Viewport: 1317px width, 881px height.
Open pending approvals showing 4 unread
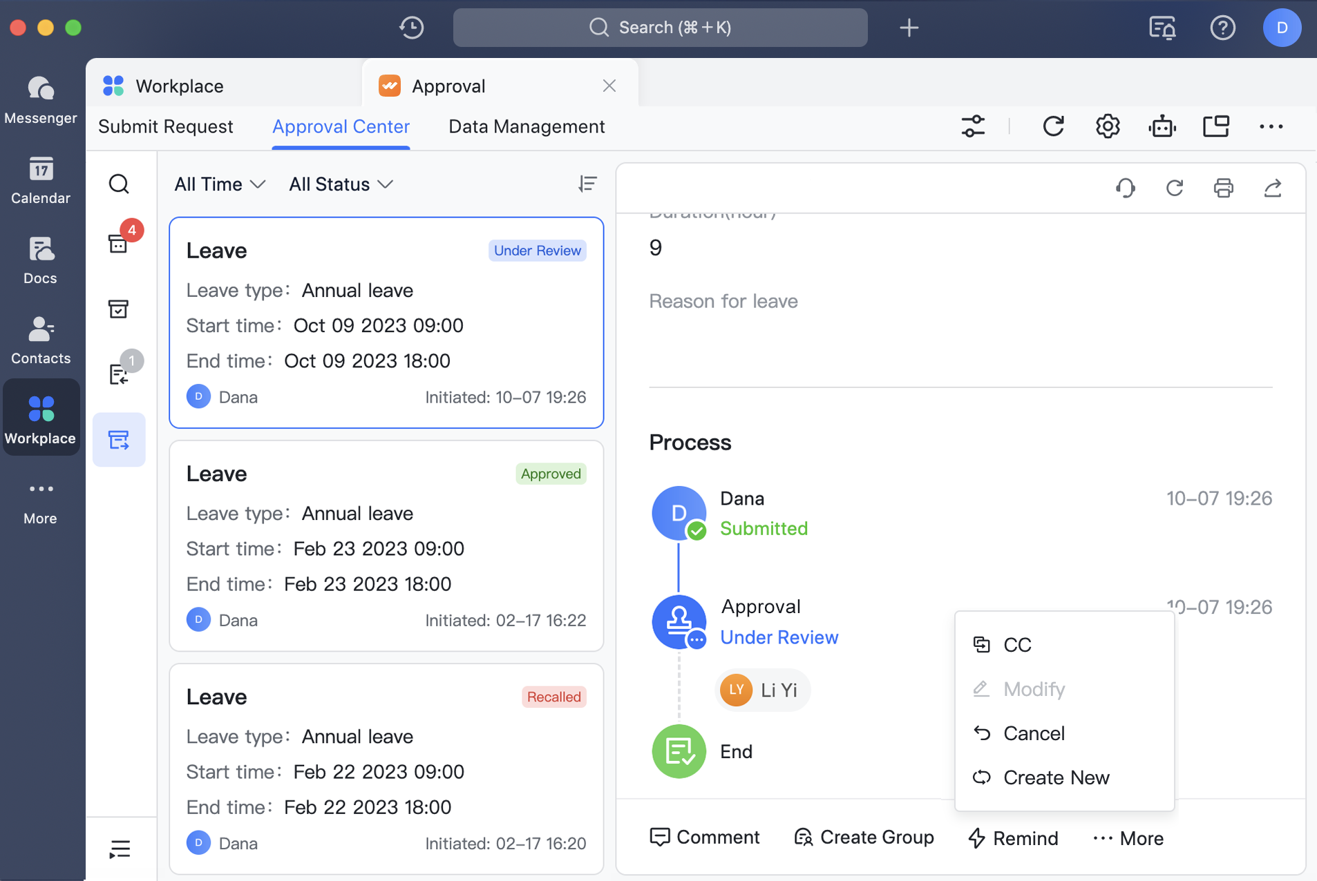[x=119, y=243]
